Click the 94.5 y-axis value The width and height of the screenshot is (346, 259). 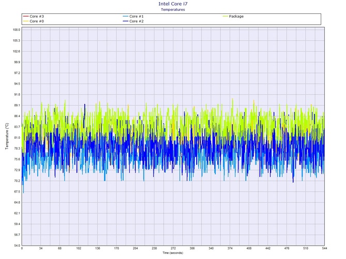(17, 84)
